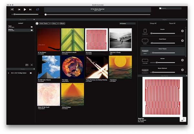Open These Promises Are Being Videotaped album
This screenshot has width=194, height=134.
coord(96,67)
